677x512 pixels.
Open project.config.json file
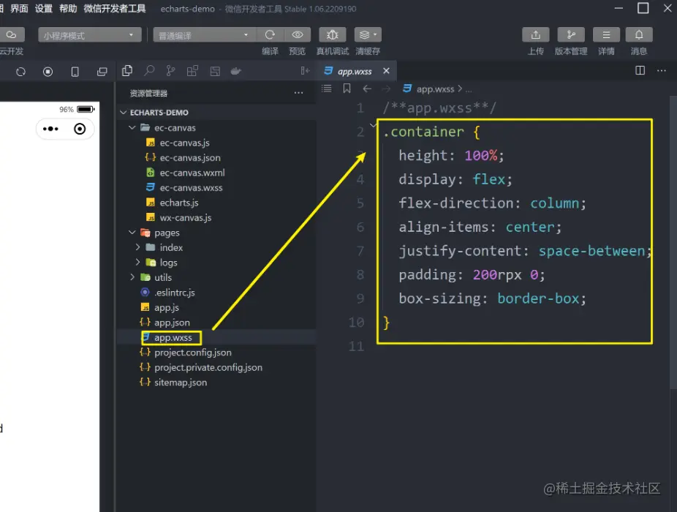coord(192,352)
